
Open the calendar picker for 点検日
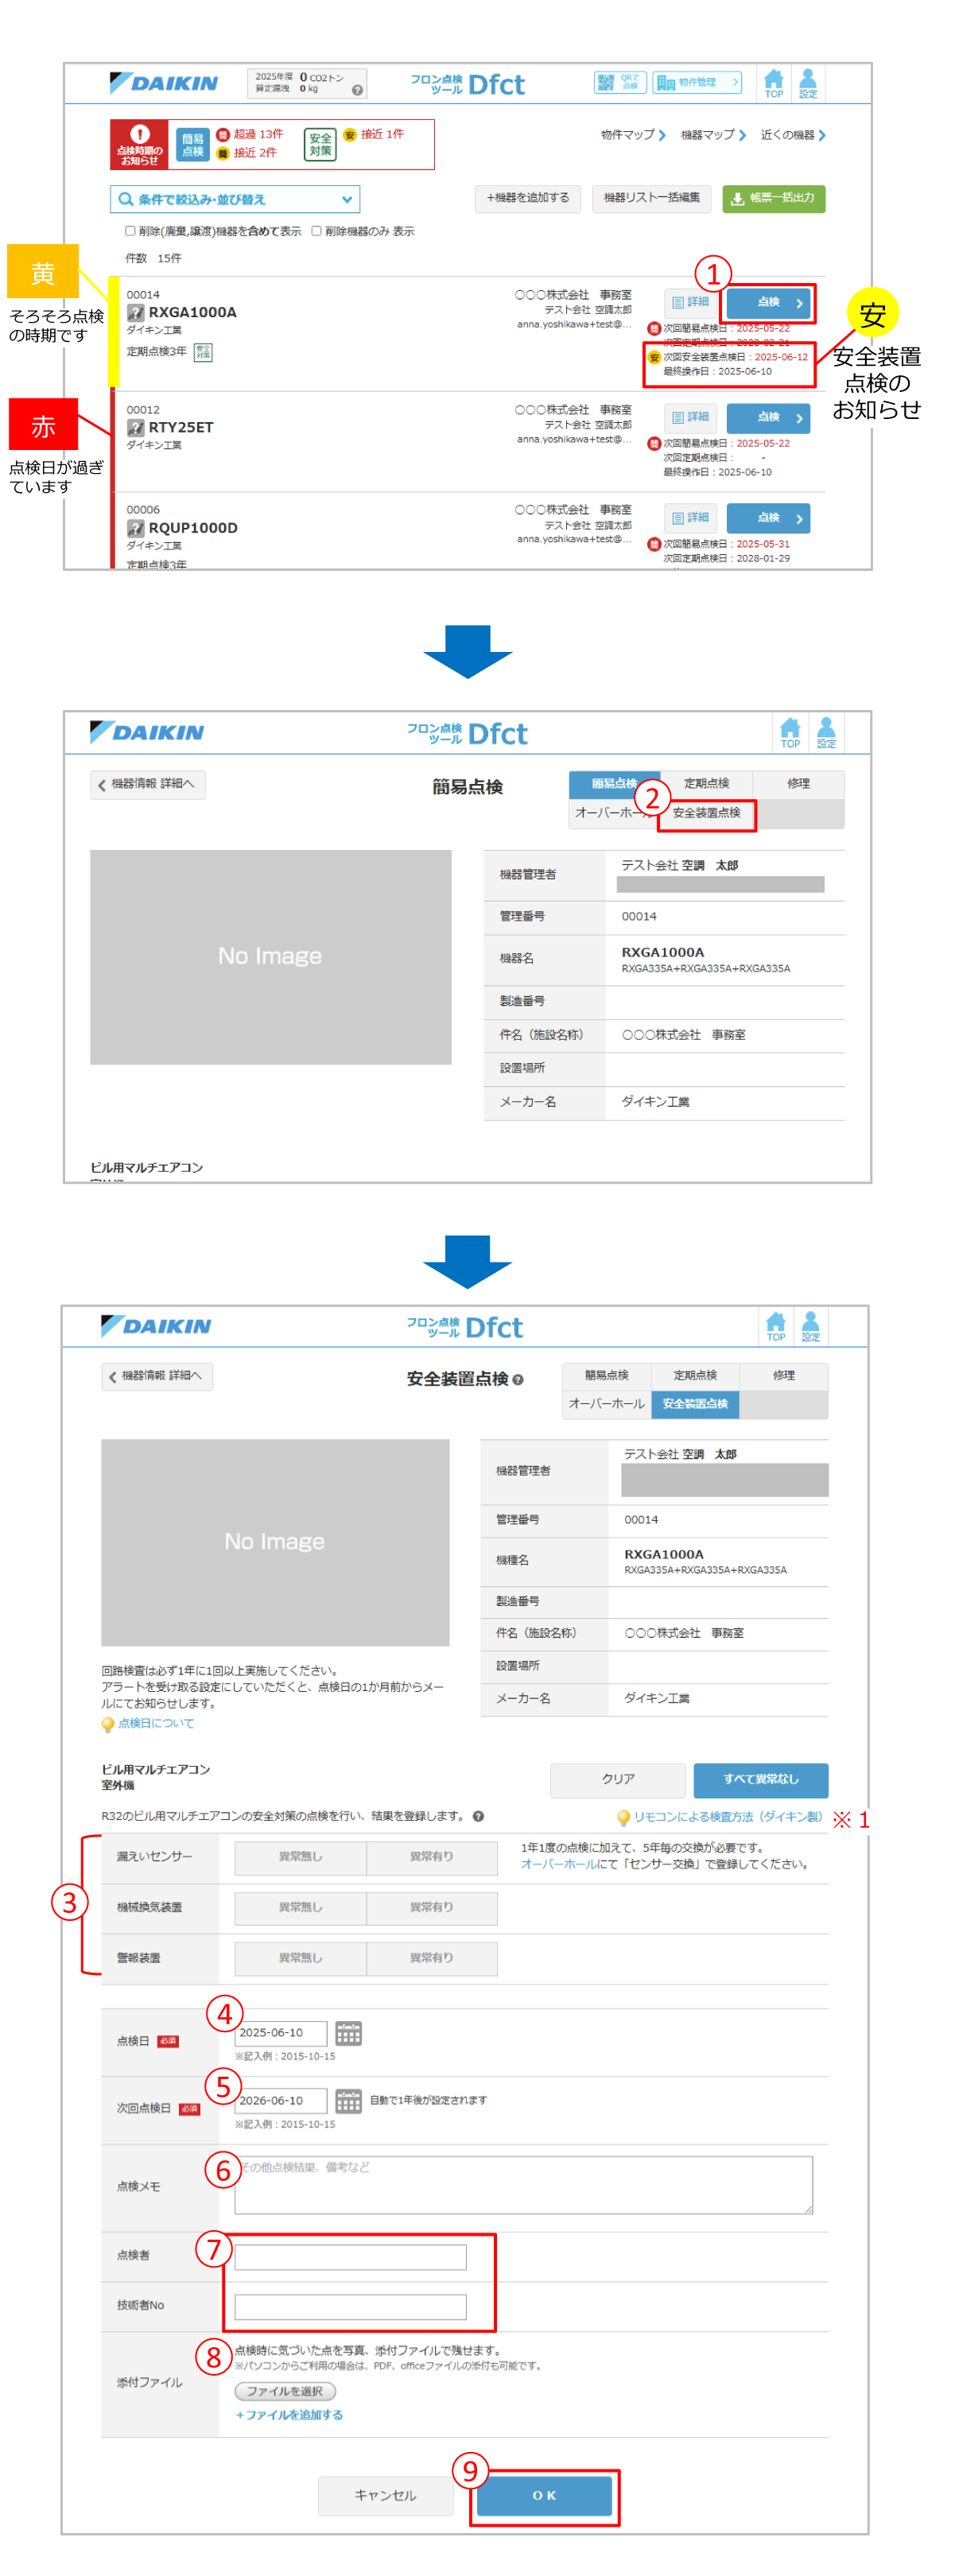pos(348,2033)
